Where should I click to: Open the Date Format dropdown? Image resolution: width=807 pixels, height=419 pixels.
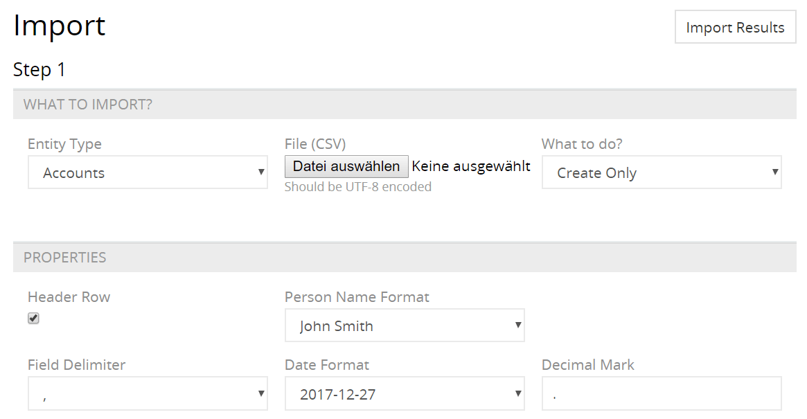(x=405, y=394)
